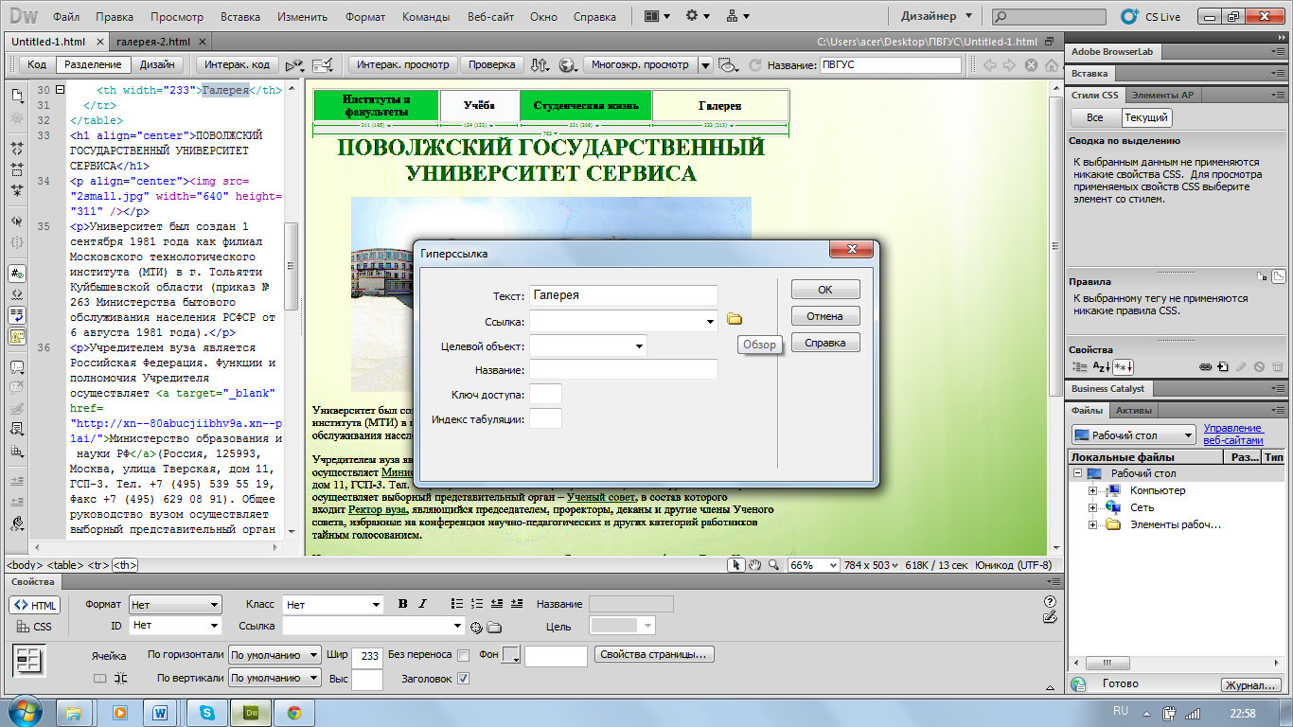Click the text indent icon in Properties
1293x727 pixels.
(517, 604)
